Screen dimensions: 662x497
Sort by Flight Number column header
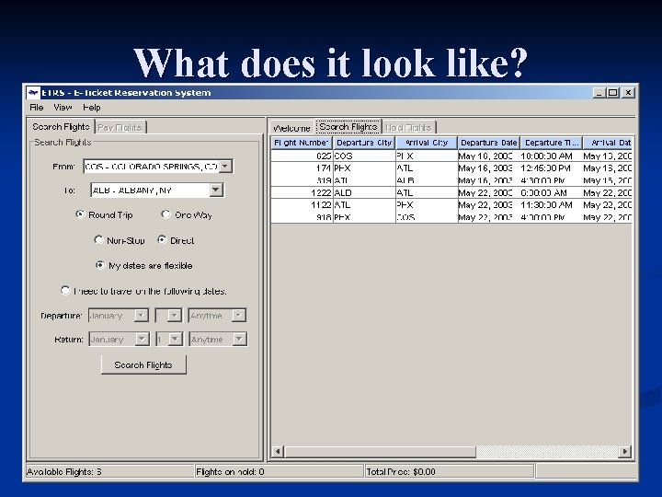pos(302,143)
